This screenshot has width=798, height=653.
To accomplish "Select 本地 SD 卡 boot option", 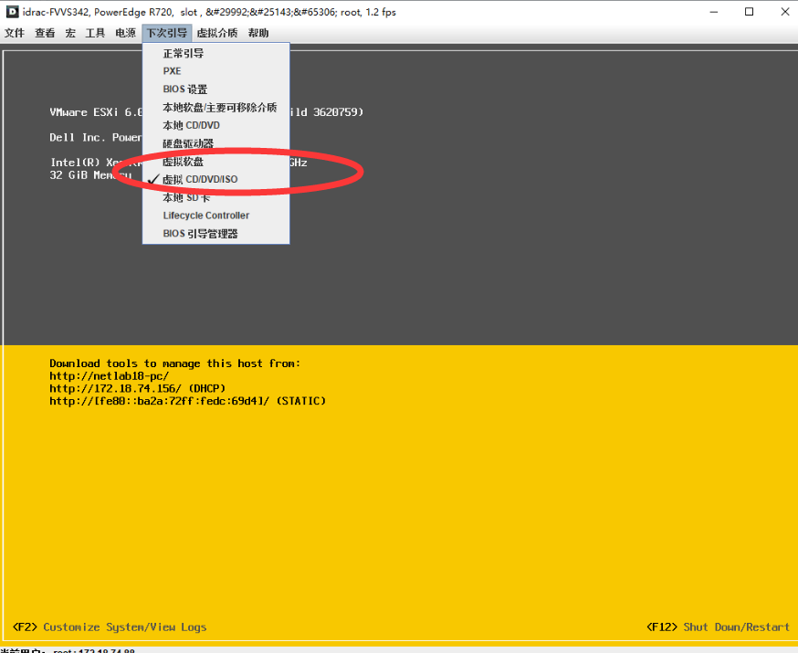I will tap(215, 197).
